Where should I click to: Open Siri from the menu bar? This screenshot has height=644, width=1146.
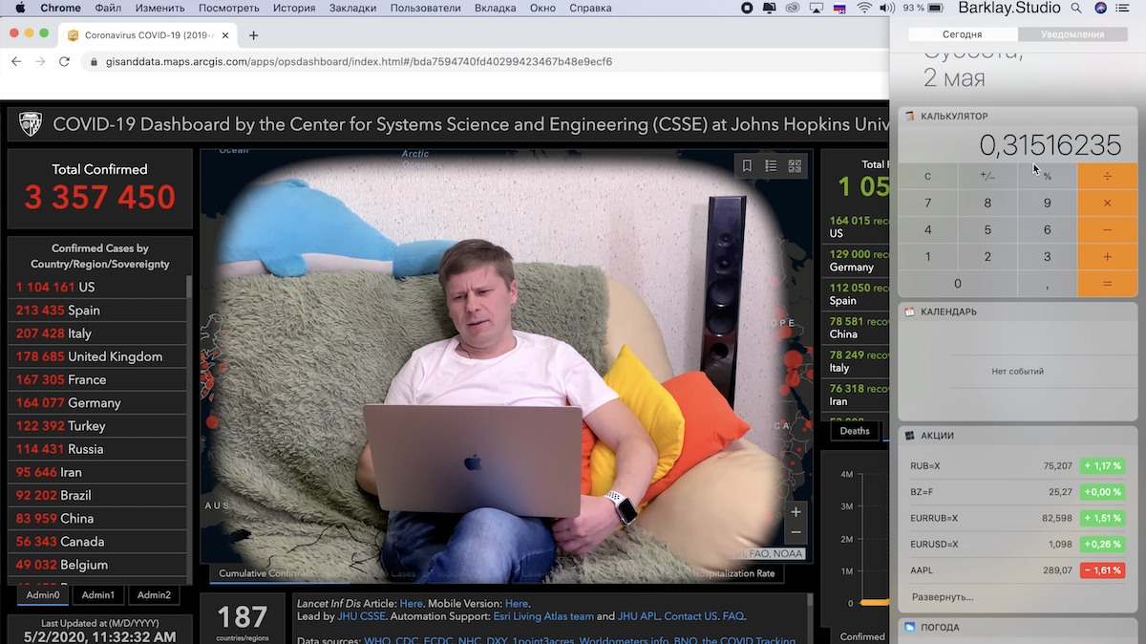click(x=1100, y=8)
